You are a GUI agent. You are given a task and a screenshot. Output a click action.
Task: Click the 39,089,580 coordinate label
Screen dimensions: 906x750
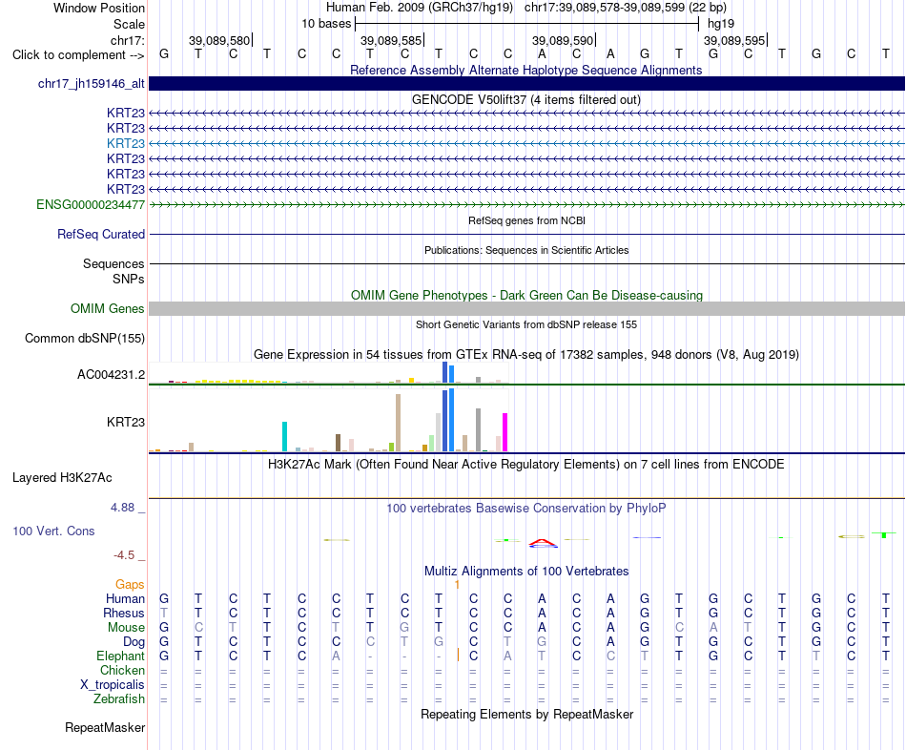point(219,40)
